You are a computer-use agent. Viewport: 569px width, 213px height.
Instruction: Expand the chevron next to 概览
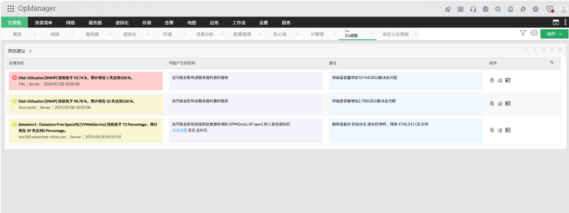pos(35,34)
